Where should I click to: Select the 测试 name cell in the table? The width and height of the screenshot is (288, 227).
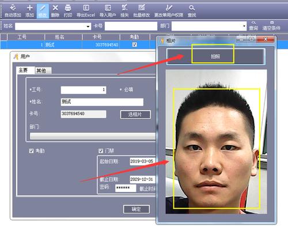63,45
